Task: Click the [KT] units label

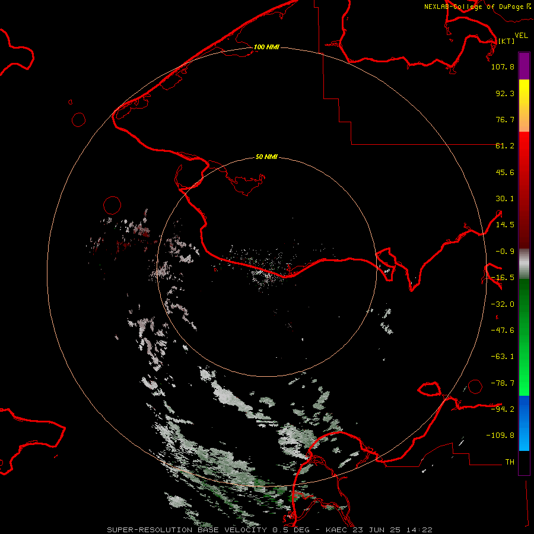Action: [506, 41]
